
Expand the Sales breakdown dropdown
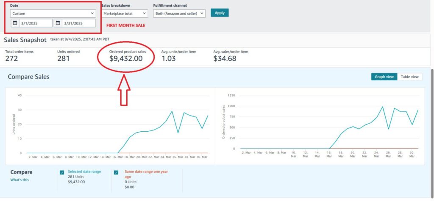[x=125, y=13]
